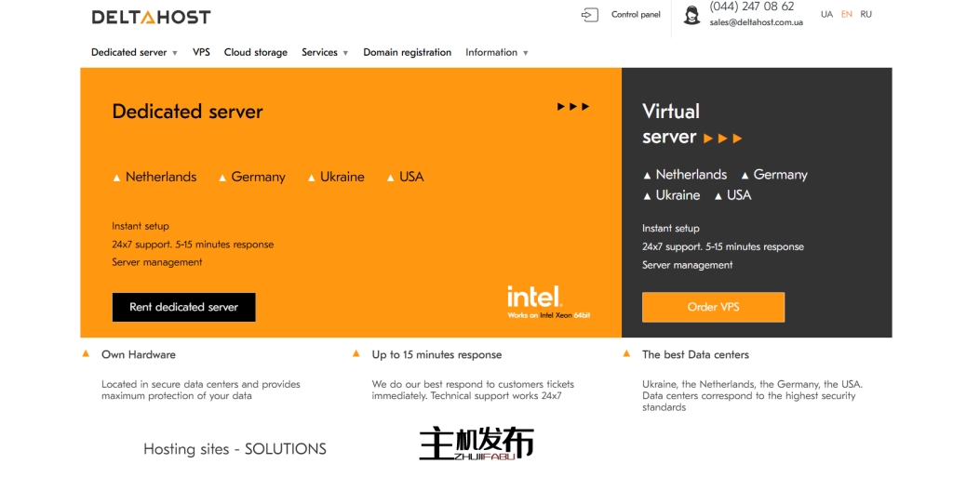Click the Rent dedicated server button
Screen dimensions: 953x477
[x=183, y=307]
